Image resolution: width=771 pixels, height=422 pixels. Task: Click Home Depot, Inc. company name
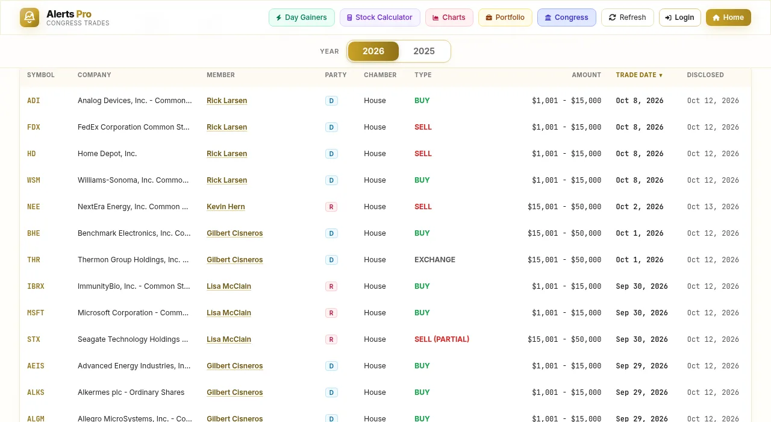(x=107, y=154)
